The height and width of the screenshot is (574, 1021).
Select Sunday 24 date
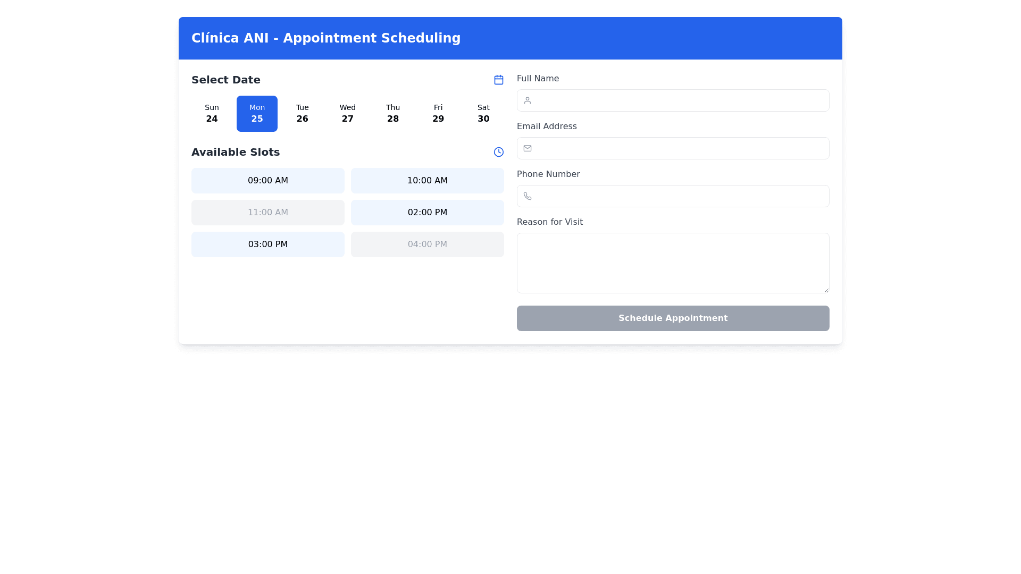click(212, 114)
